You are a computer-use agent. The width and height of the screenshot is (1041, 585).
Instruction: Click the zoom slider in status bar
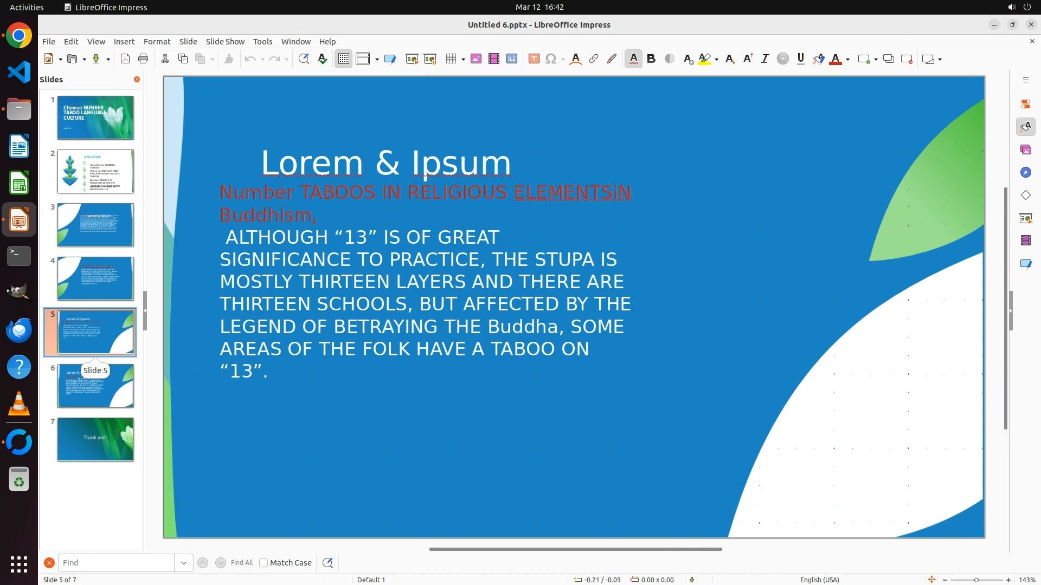point(976,580)
